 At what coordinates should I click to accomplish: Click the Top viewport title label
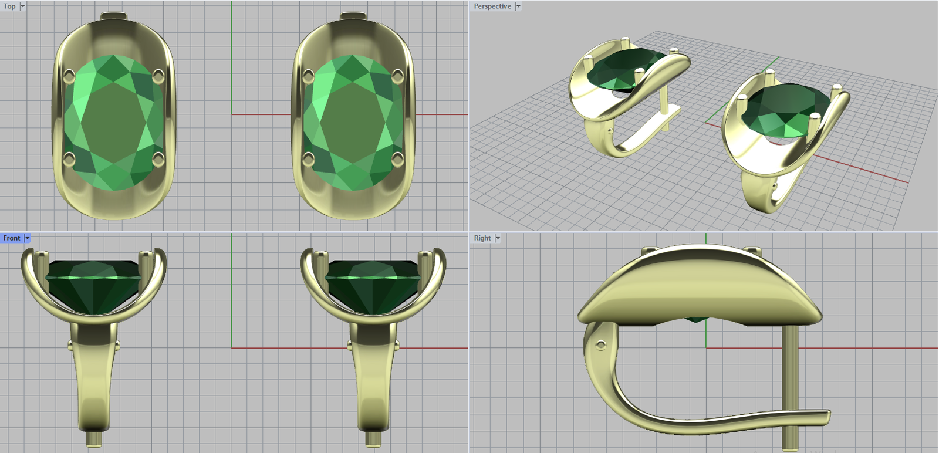pos(9,6)
